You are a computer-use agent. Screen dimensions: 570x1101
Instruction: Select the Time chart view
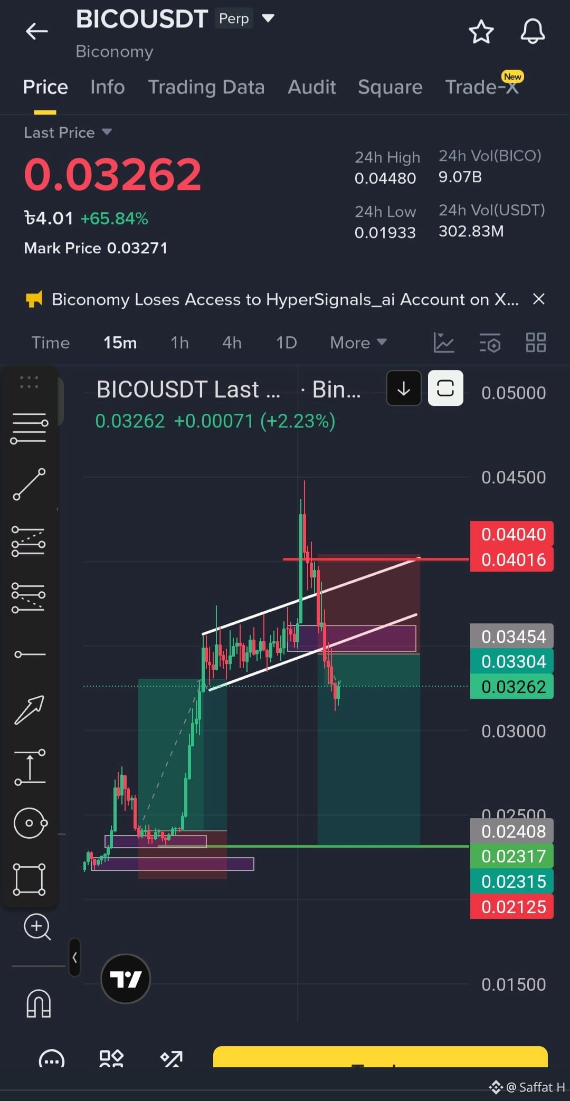click(x=51, y=343)
